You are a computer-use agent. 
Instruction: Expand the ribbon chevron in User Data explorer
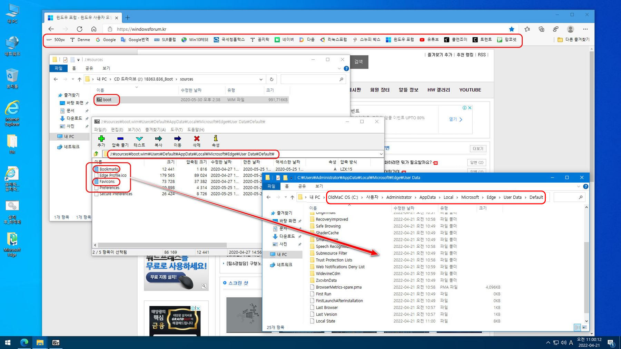click(579, 186)
